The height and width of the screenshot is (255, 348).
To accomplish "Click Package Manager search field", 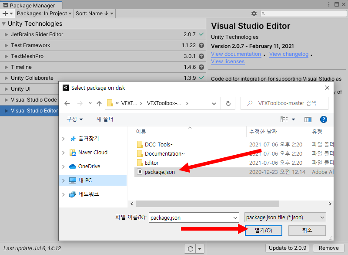I will tap(303, 14).
